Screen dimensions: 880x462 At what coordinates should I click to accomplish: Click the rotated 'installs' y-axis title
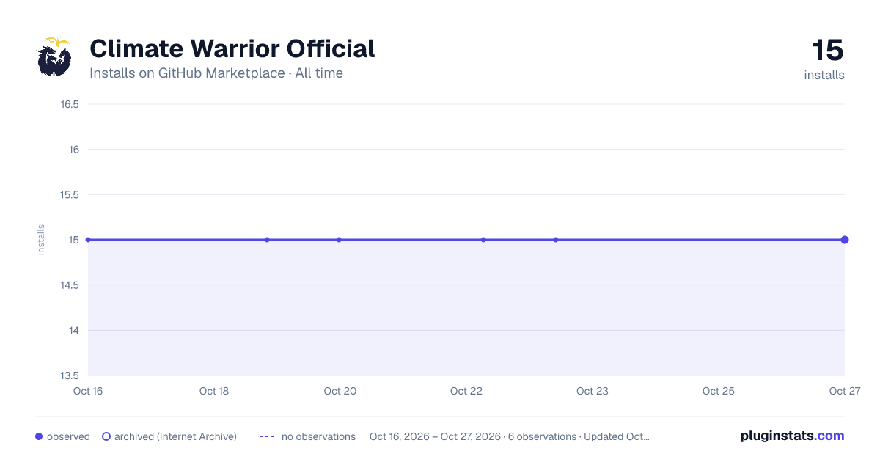click(x=41, y=240)
